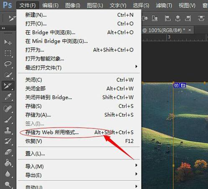Choose 存储(S) menu entry

[79, 106]
